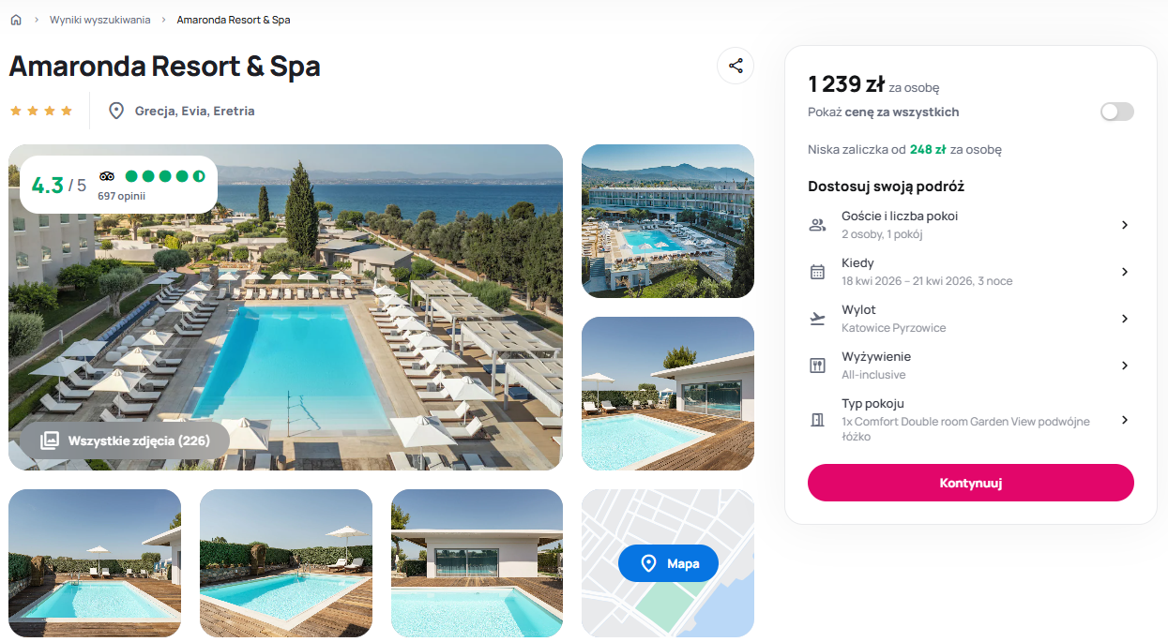Go to Wyniki wyszukiwania breadcrumb
This screenshot has height=642, width=1168.
[100, 20]
